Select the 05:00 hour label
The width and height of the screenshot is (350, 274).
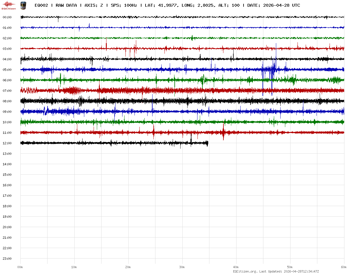[x=7, y=70]
